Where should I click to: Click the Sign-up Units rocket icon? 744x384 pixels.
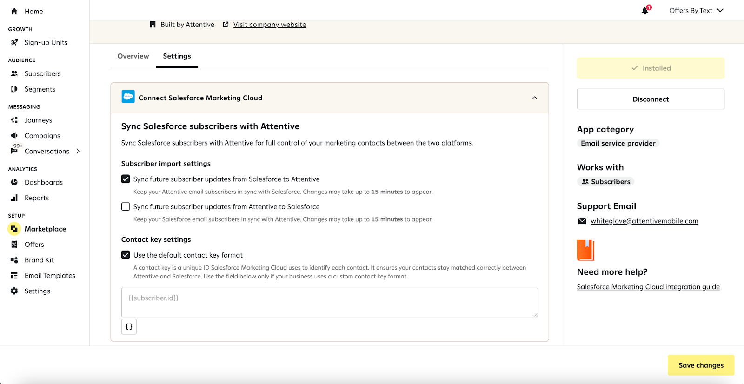[14, 42]
